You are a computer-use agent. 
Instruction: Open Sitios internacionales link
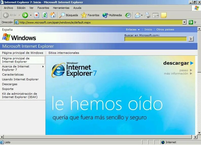tap(64, 53)
